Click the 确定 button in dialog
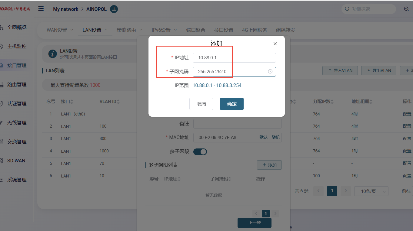 (x=231, y=104)
